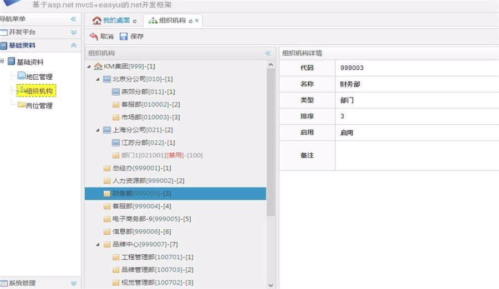Click the 保存 floppy disk icon
This screenshot has height=289, width=499.
point(124,36)
